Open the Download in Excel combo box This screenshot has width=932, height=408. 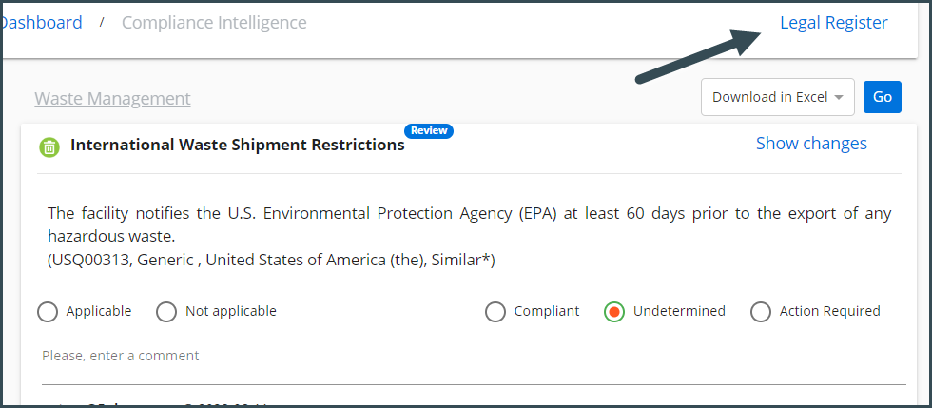coord(778,97)
